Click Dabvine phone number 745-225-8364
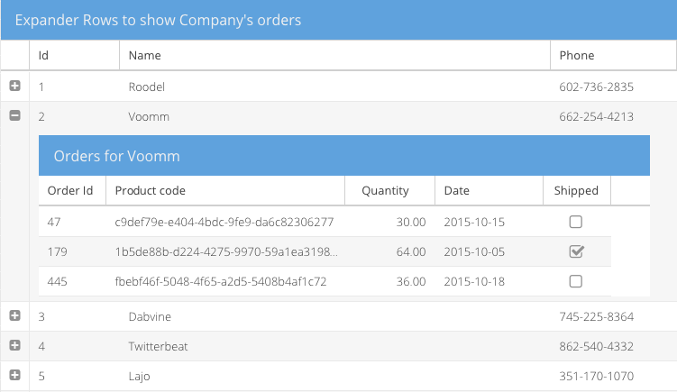 coord(597,316)
